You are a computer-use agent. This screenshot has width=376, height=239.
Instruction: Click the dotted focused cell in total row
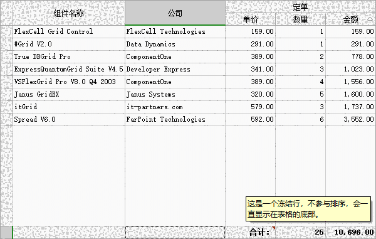point(175,232)
